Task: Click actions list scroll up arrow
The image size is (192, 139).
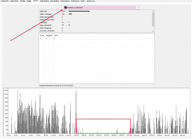Action: click(x=153, y=11)
